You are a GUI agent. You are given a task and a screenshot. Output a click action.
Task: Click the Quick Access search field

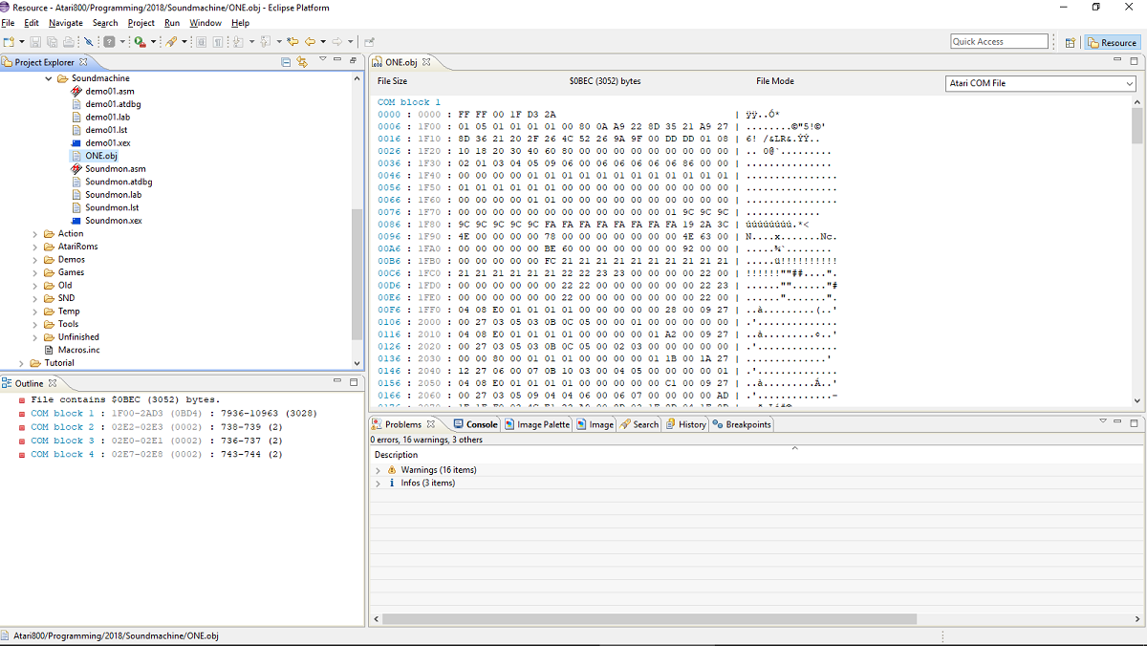click(x=1000, y=41)
